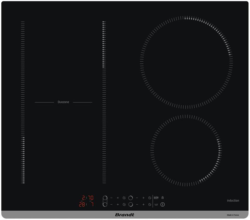Increase power with top-right plus button
Image resolution: width=250 pixels, height=220 pixels.
tap(143, 198)
